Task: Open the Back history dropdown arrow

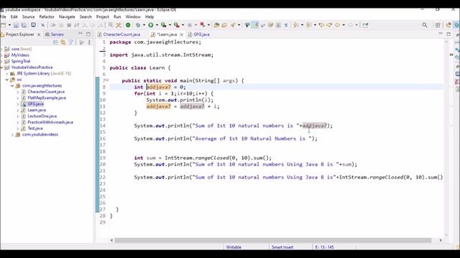Action: [x=344, y=25]
